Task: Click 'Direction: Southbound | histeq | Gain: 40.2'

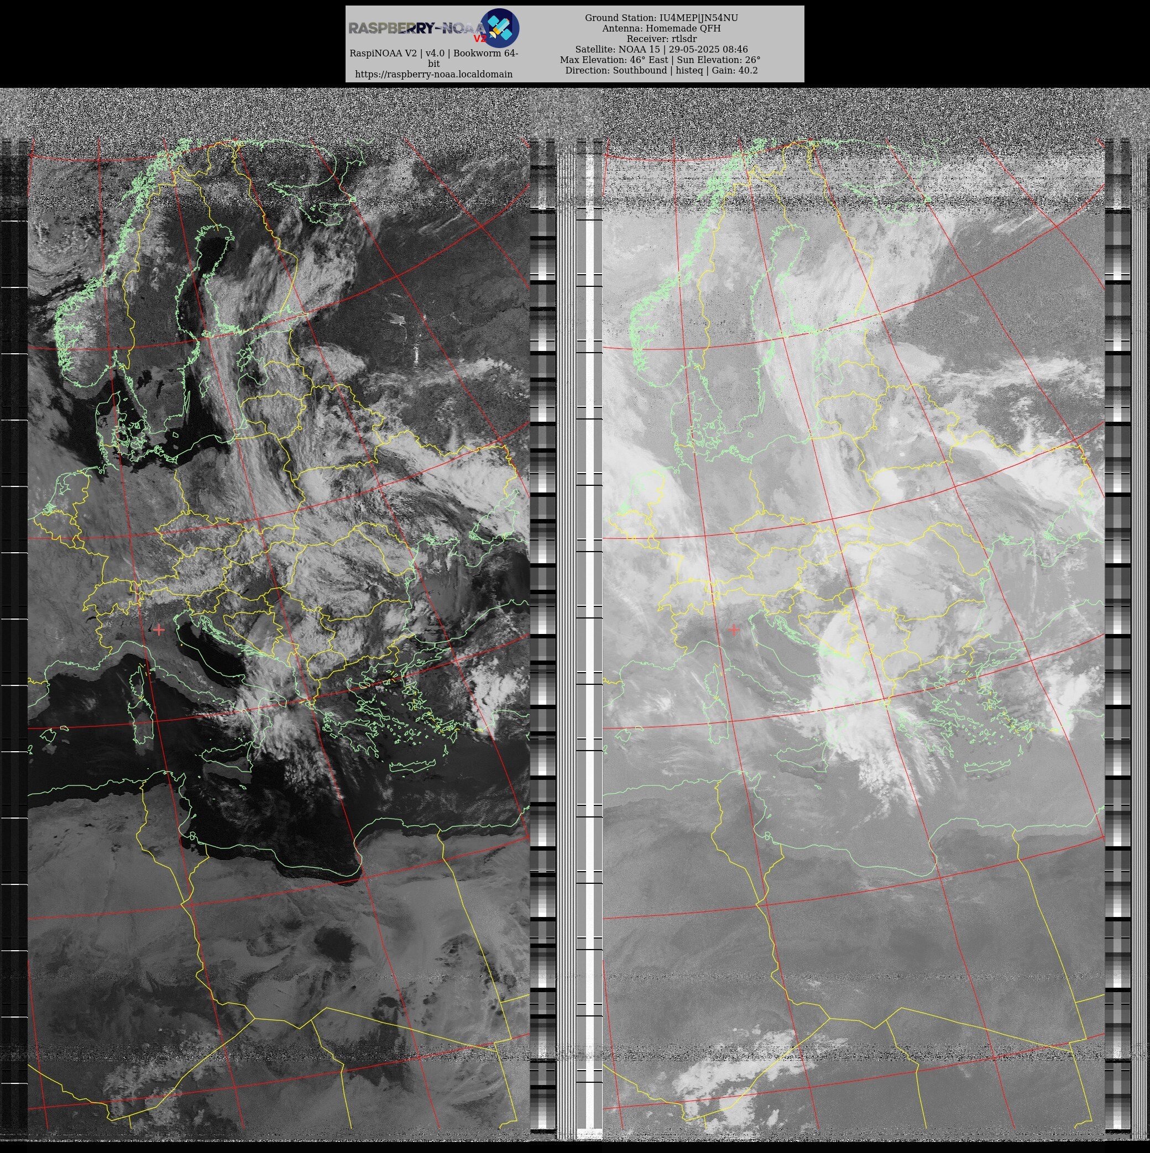Action: [x=661, y=70]
